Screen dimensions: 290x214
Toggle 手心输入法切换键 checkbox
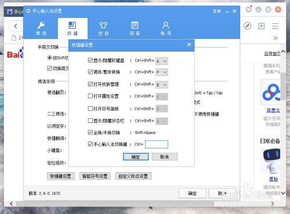(x=90, y=144)
